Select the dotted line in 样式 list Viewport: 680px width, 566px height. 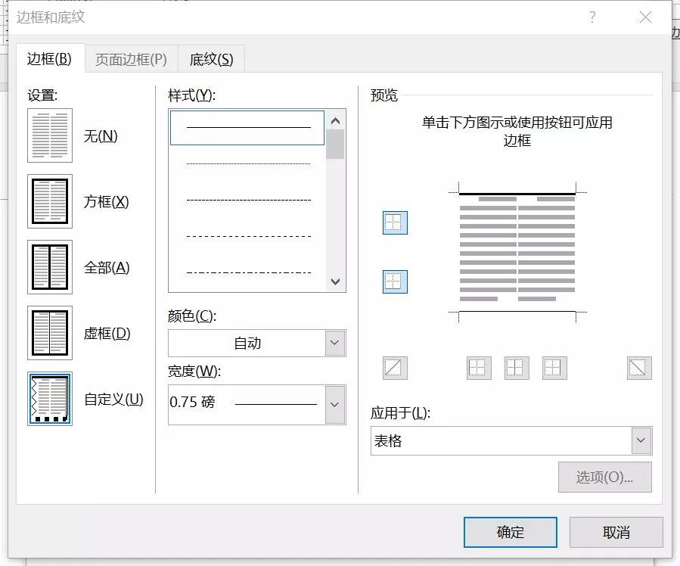[x=246, y=162]
